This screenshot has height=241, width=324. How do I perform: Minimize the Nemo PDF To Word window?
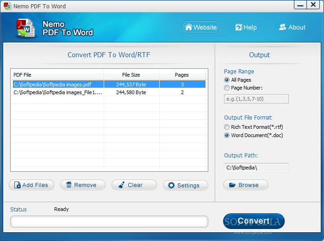(300, 5)
